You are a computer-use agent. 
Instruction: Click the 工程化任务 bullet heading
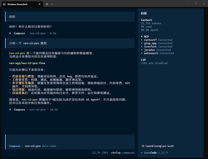point(20,79)
